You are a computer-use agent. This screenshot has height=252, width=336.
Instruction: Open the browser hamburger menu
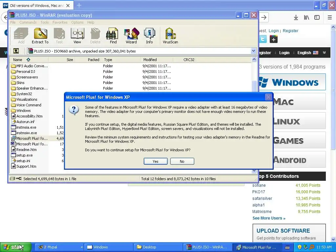pyautogui.click(x=330, y=17)
